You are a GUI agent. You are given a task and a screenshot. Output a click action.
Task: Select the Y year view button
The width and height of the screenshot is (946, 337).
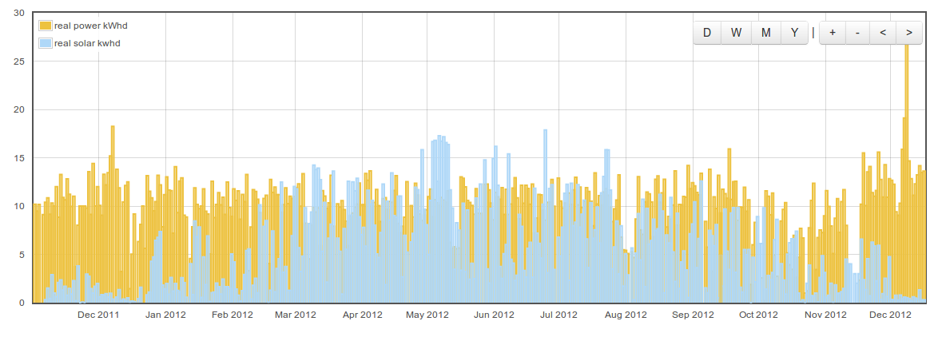coord(794,34)
